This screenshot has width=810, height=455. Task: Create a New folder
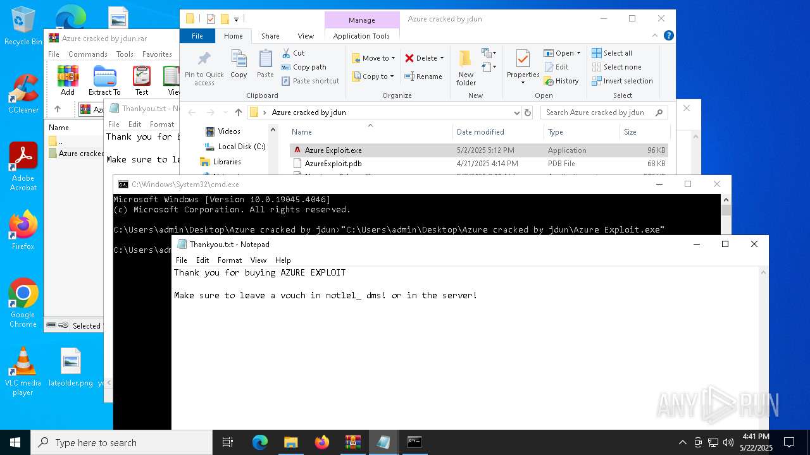click(x=466, y=68)
